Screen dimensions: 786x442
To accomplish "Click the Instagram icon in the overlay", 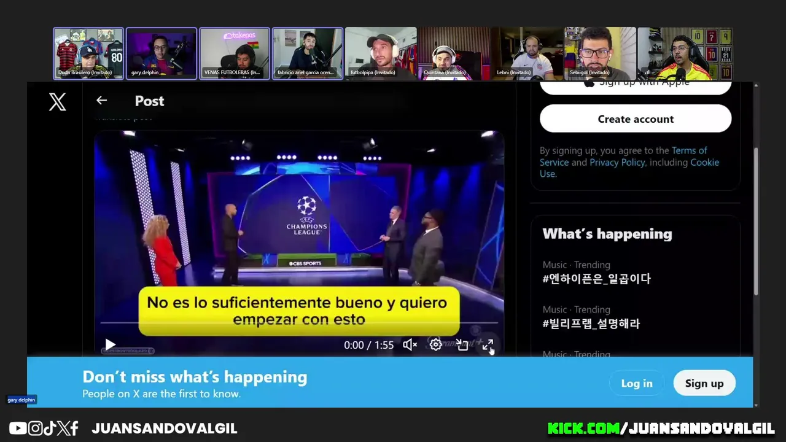I will (x=35, y=428).
